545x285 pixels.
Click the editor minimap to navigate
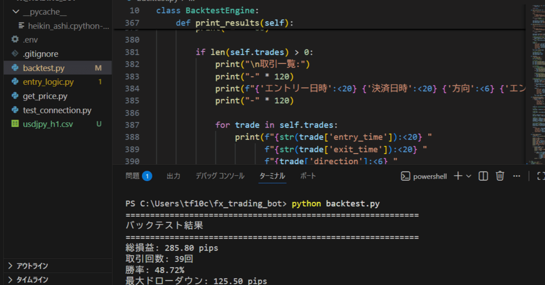[x=534, y=85]
